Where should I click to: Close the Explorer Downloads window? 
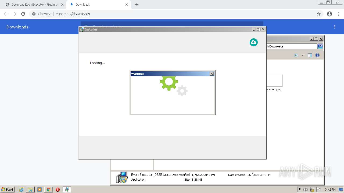[x=321, y=39]
